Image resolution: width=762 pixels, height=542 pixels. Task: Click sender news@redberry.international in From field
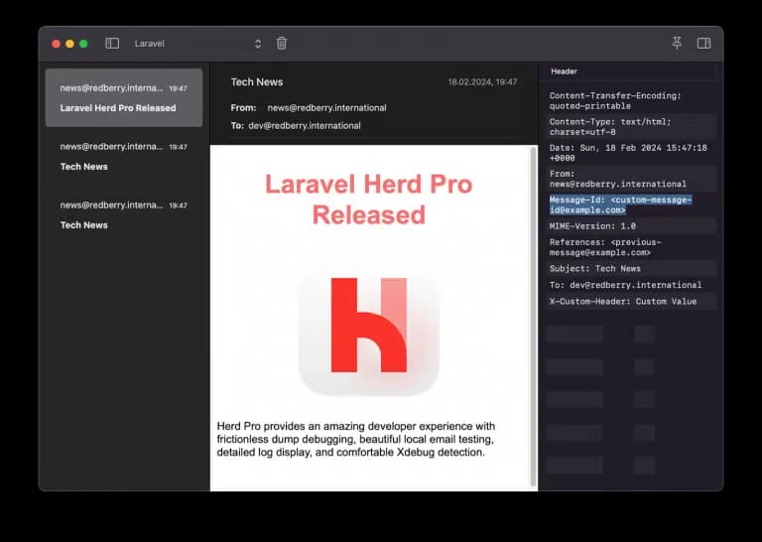pos(326,108)
